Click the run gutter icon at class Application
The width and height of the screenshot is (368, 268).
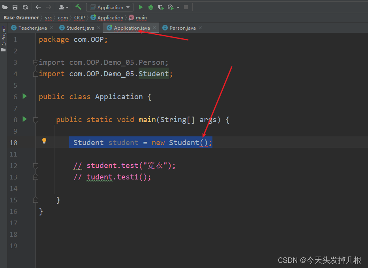coord(24,96)
